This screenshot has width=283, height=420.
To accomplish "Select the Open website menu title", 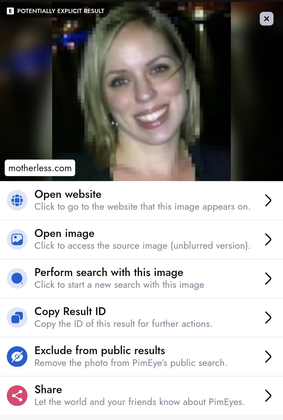I will coord(68,194).
